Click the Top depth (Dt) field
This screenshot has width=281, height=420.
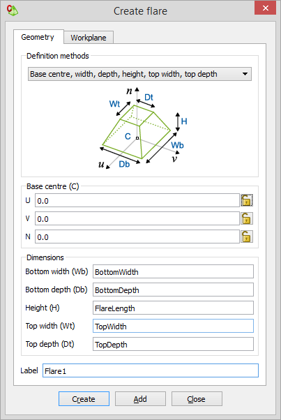point(173,344)
